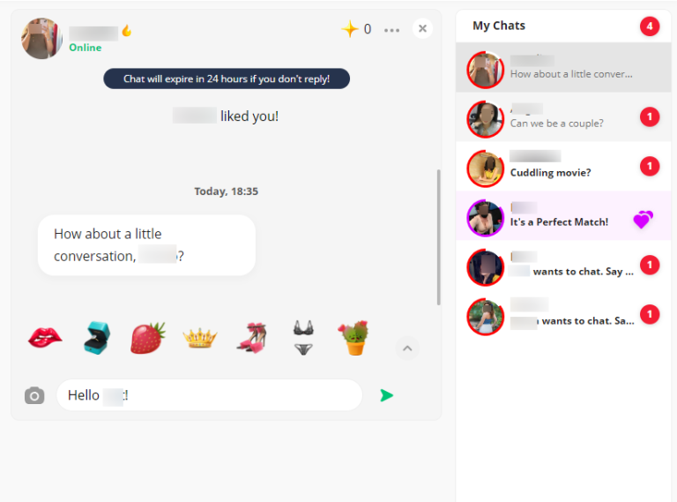Send the lingerie sticker
This screenshot has height=502, width=677.
coord(303,338)
